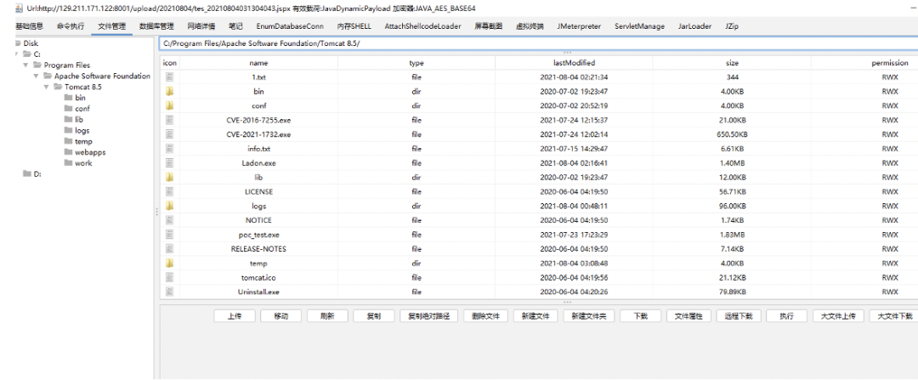Viewport: 918px width, 380px height.
Task: Click the file icon beside info.txt
Action: 170,149
